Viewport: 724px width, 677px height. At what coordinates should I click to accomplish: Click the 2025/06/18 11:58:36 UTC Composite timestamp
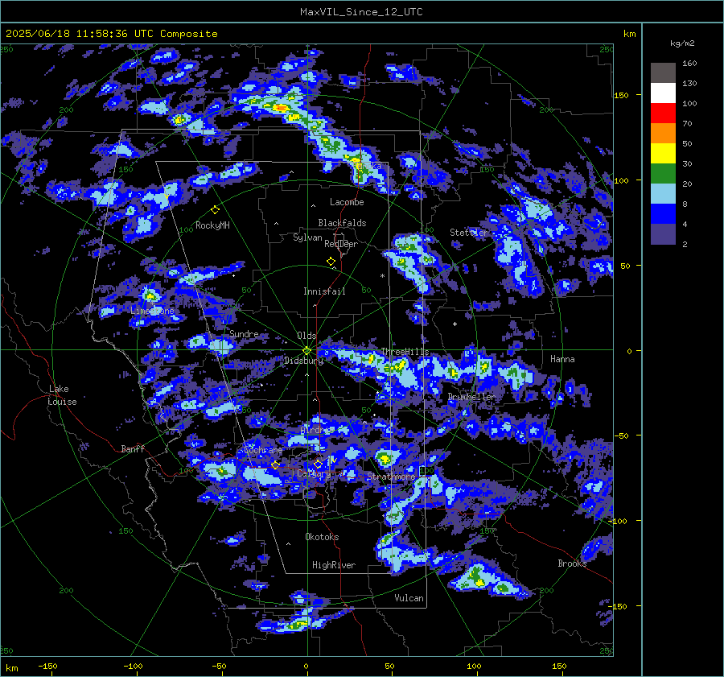111,34
